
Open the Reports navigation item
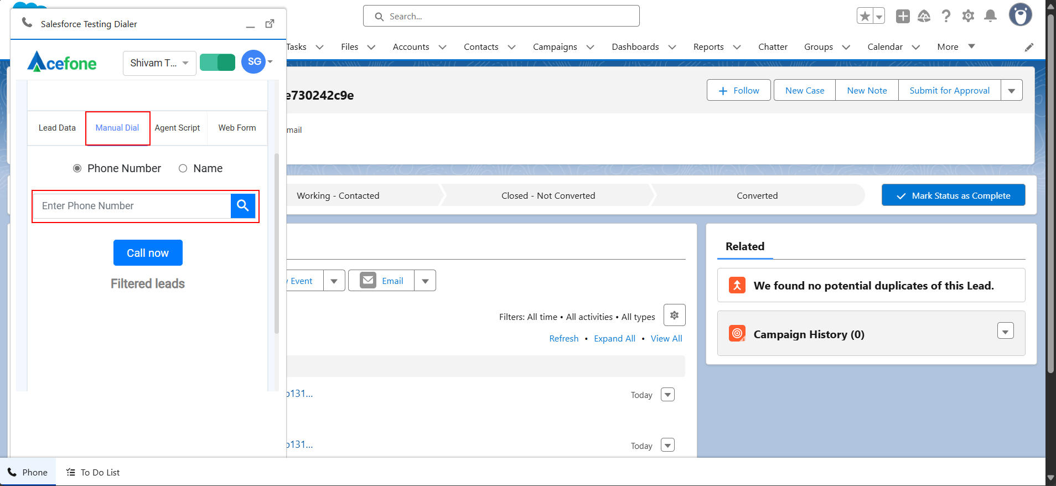coord(708,47)
